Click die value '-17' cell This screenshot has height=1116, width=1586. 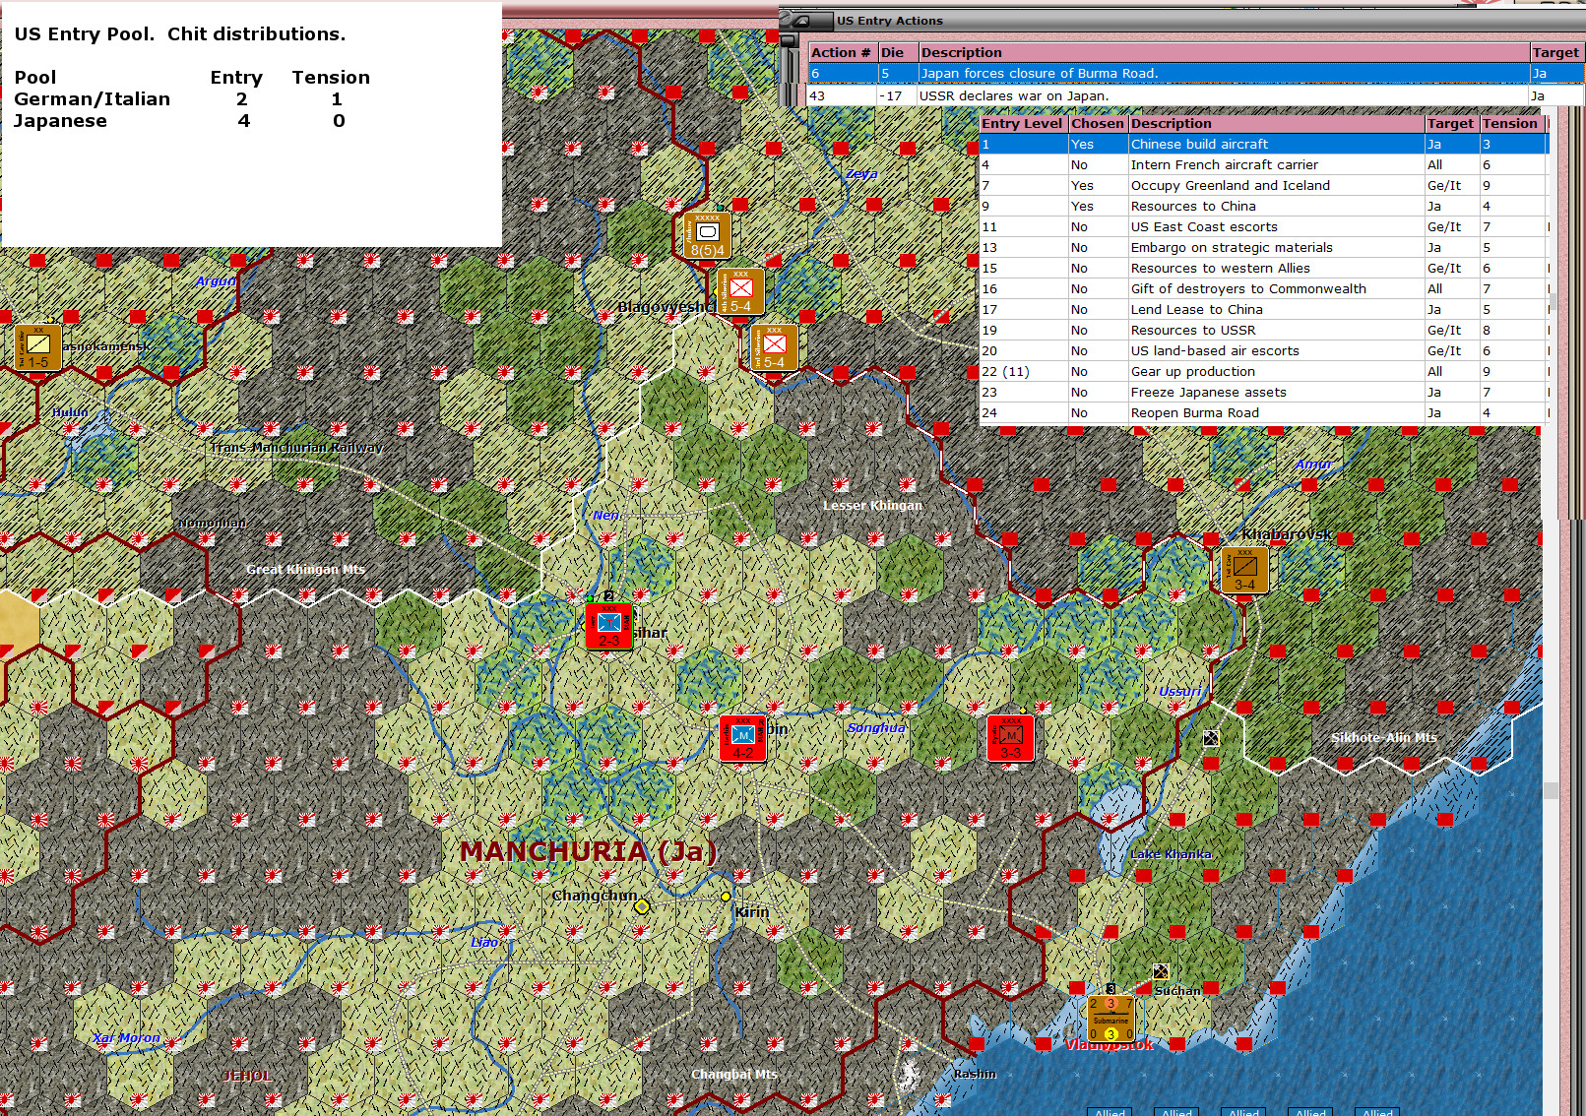click(898, 95)
